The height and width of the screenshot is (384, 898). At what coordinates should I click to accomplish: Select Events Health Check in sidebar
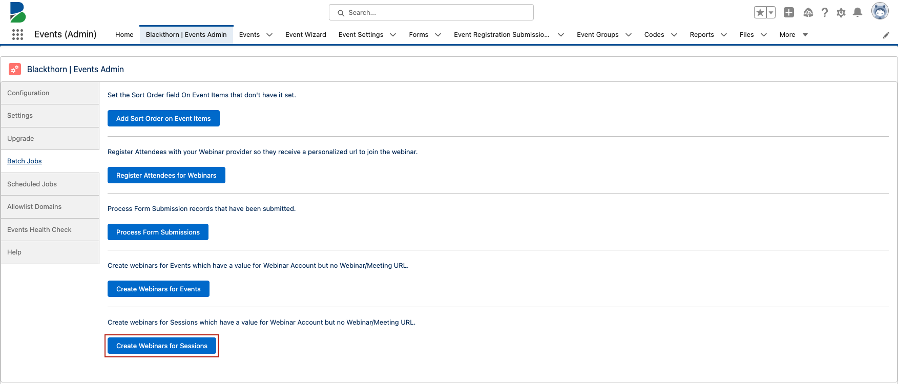[50, 229]
